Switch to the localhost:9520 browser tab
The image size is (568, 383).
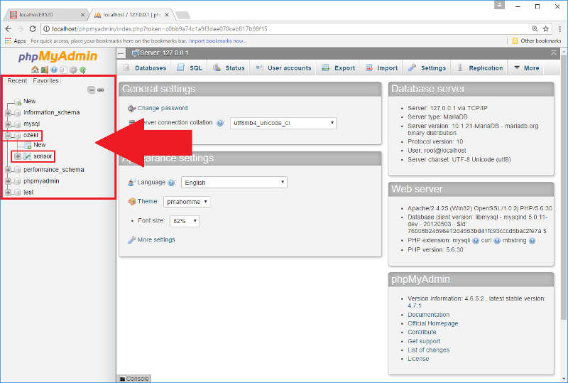tap(45, 14)
